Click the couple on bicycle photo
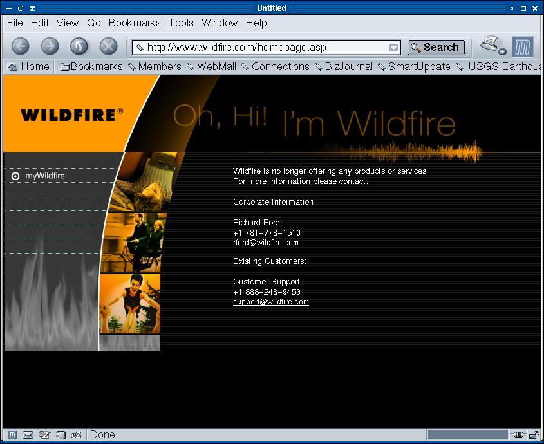The image size is (544, 444). 134,243
